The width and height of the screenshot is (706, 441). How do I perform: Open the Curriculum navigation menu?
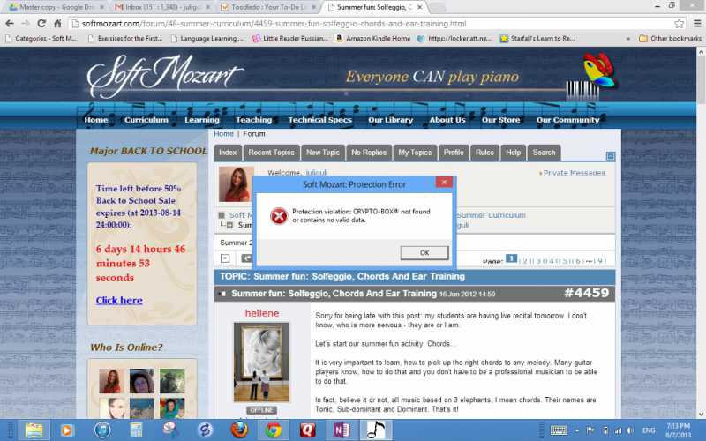click(146, 120)
